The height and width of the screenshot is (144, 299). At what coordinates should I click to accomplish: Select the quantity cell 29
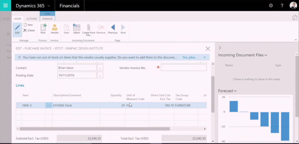tap(112, 105)
